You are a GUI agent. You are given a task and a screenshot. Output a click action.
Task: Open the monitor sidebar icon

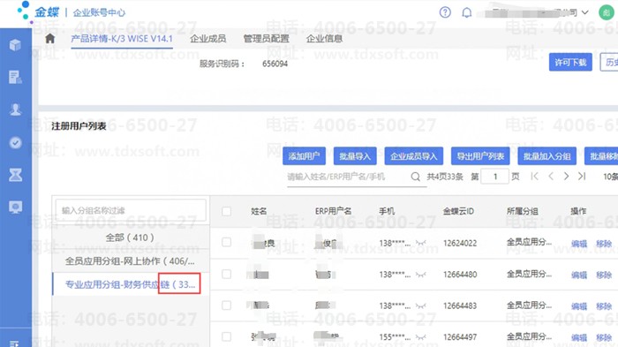point(15,207)
